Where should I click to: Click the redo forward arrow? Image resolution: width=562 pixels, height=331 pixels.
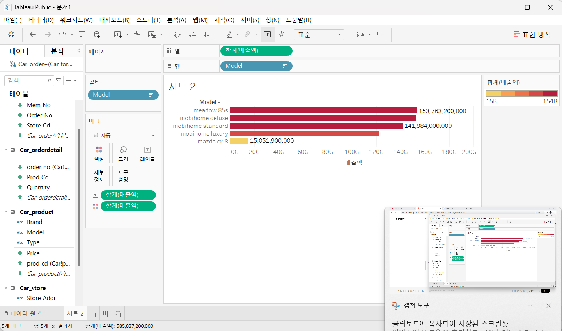[48, 34]
